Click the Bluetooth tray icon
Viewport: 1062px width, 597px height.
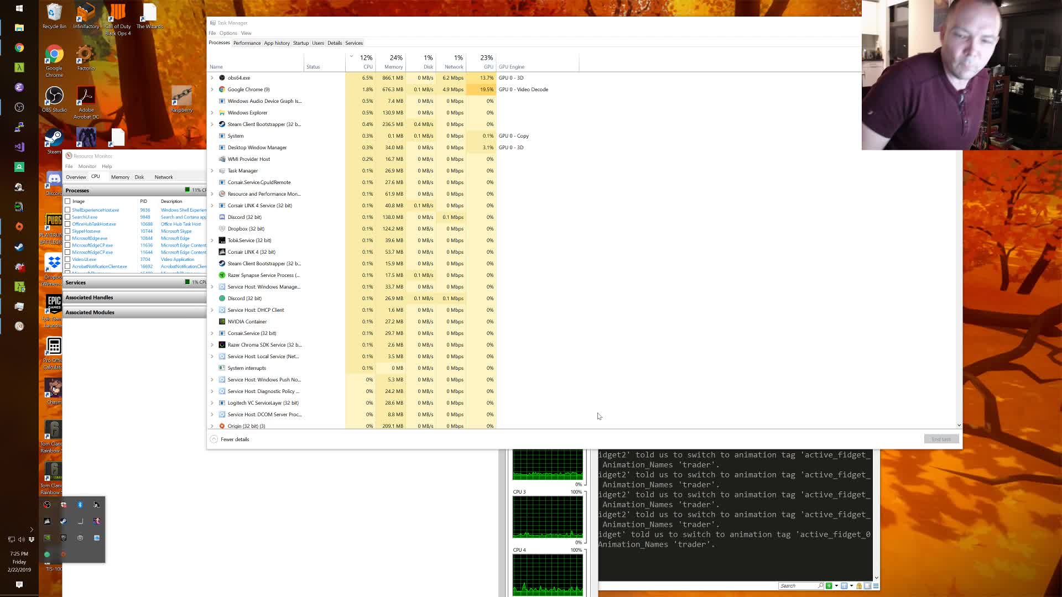[x=80, y=505]
